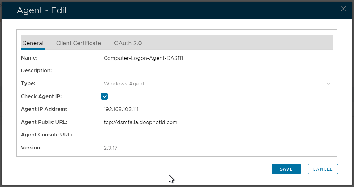
Task: Click the Version label text
Action: point(31,148)
